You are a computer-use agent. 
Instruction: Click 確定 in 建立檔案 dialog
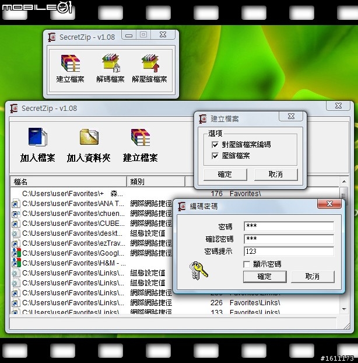coord(225,174)
